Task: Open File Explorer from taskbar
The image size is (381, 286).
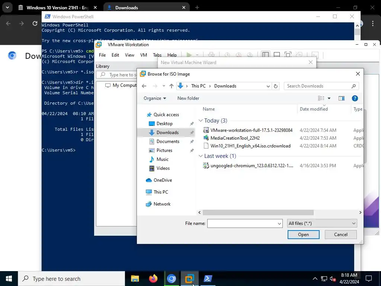Action: [x=135, y=279]
